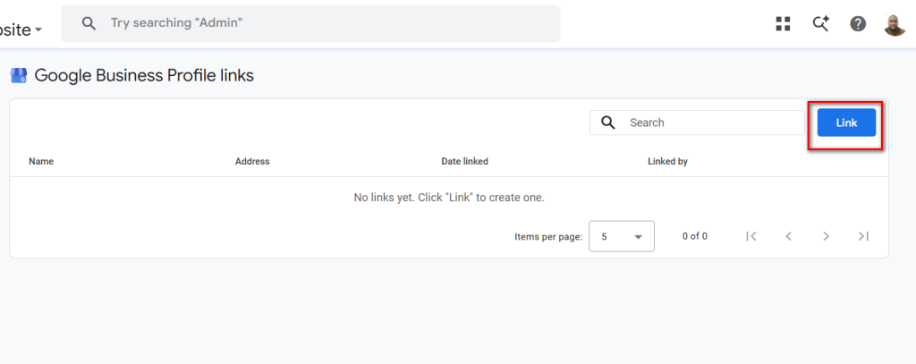Click the Date linked column header
Viewport: 916px width, 364px height.
point(464,161)
